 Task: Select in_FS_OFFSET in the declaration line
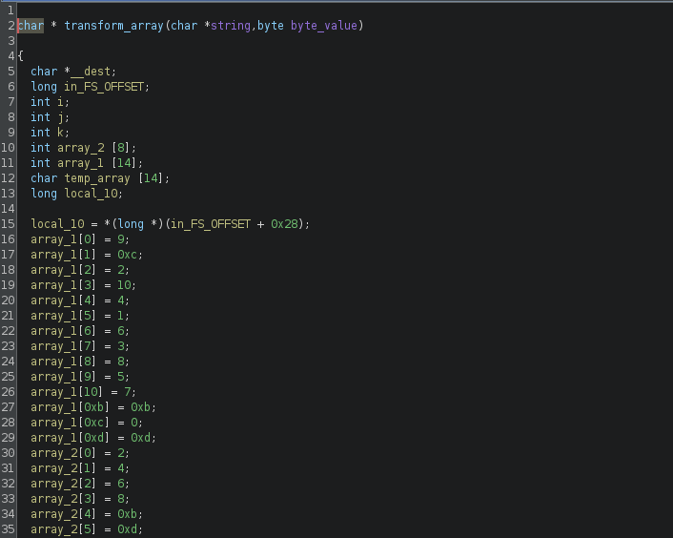click(104, 87)
